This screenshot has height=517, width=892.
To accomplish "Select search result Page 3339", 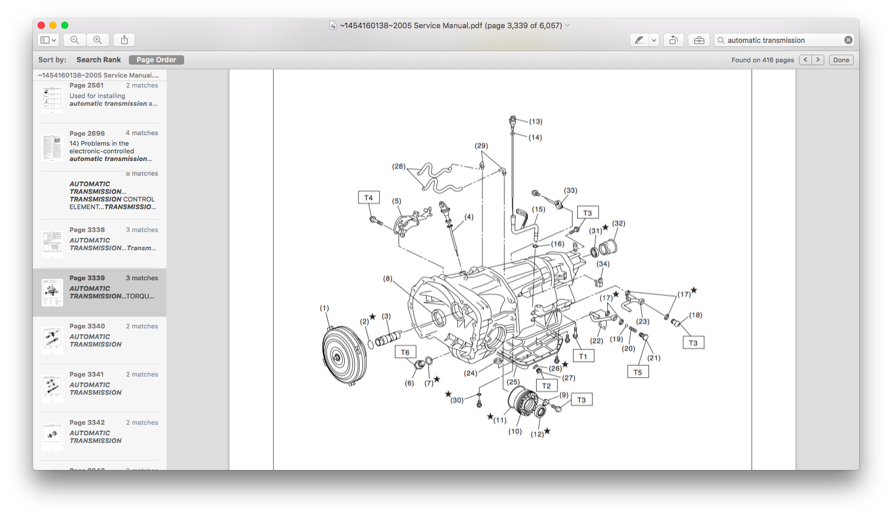I will (99, 292).
